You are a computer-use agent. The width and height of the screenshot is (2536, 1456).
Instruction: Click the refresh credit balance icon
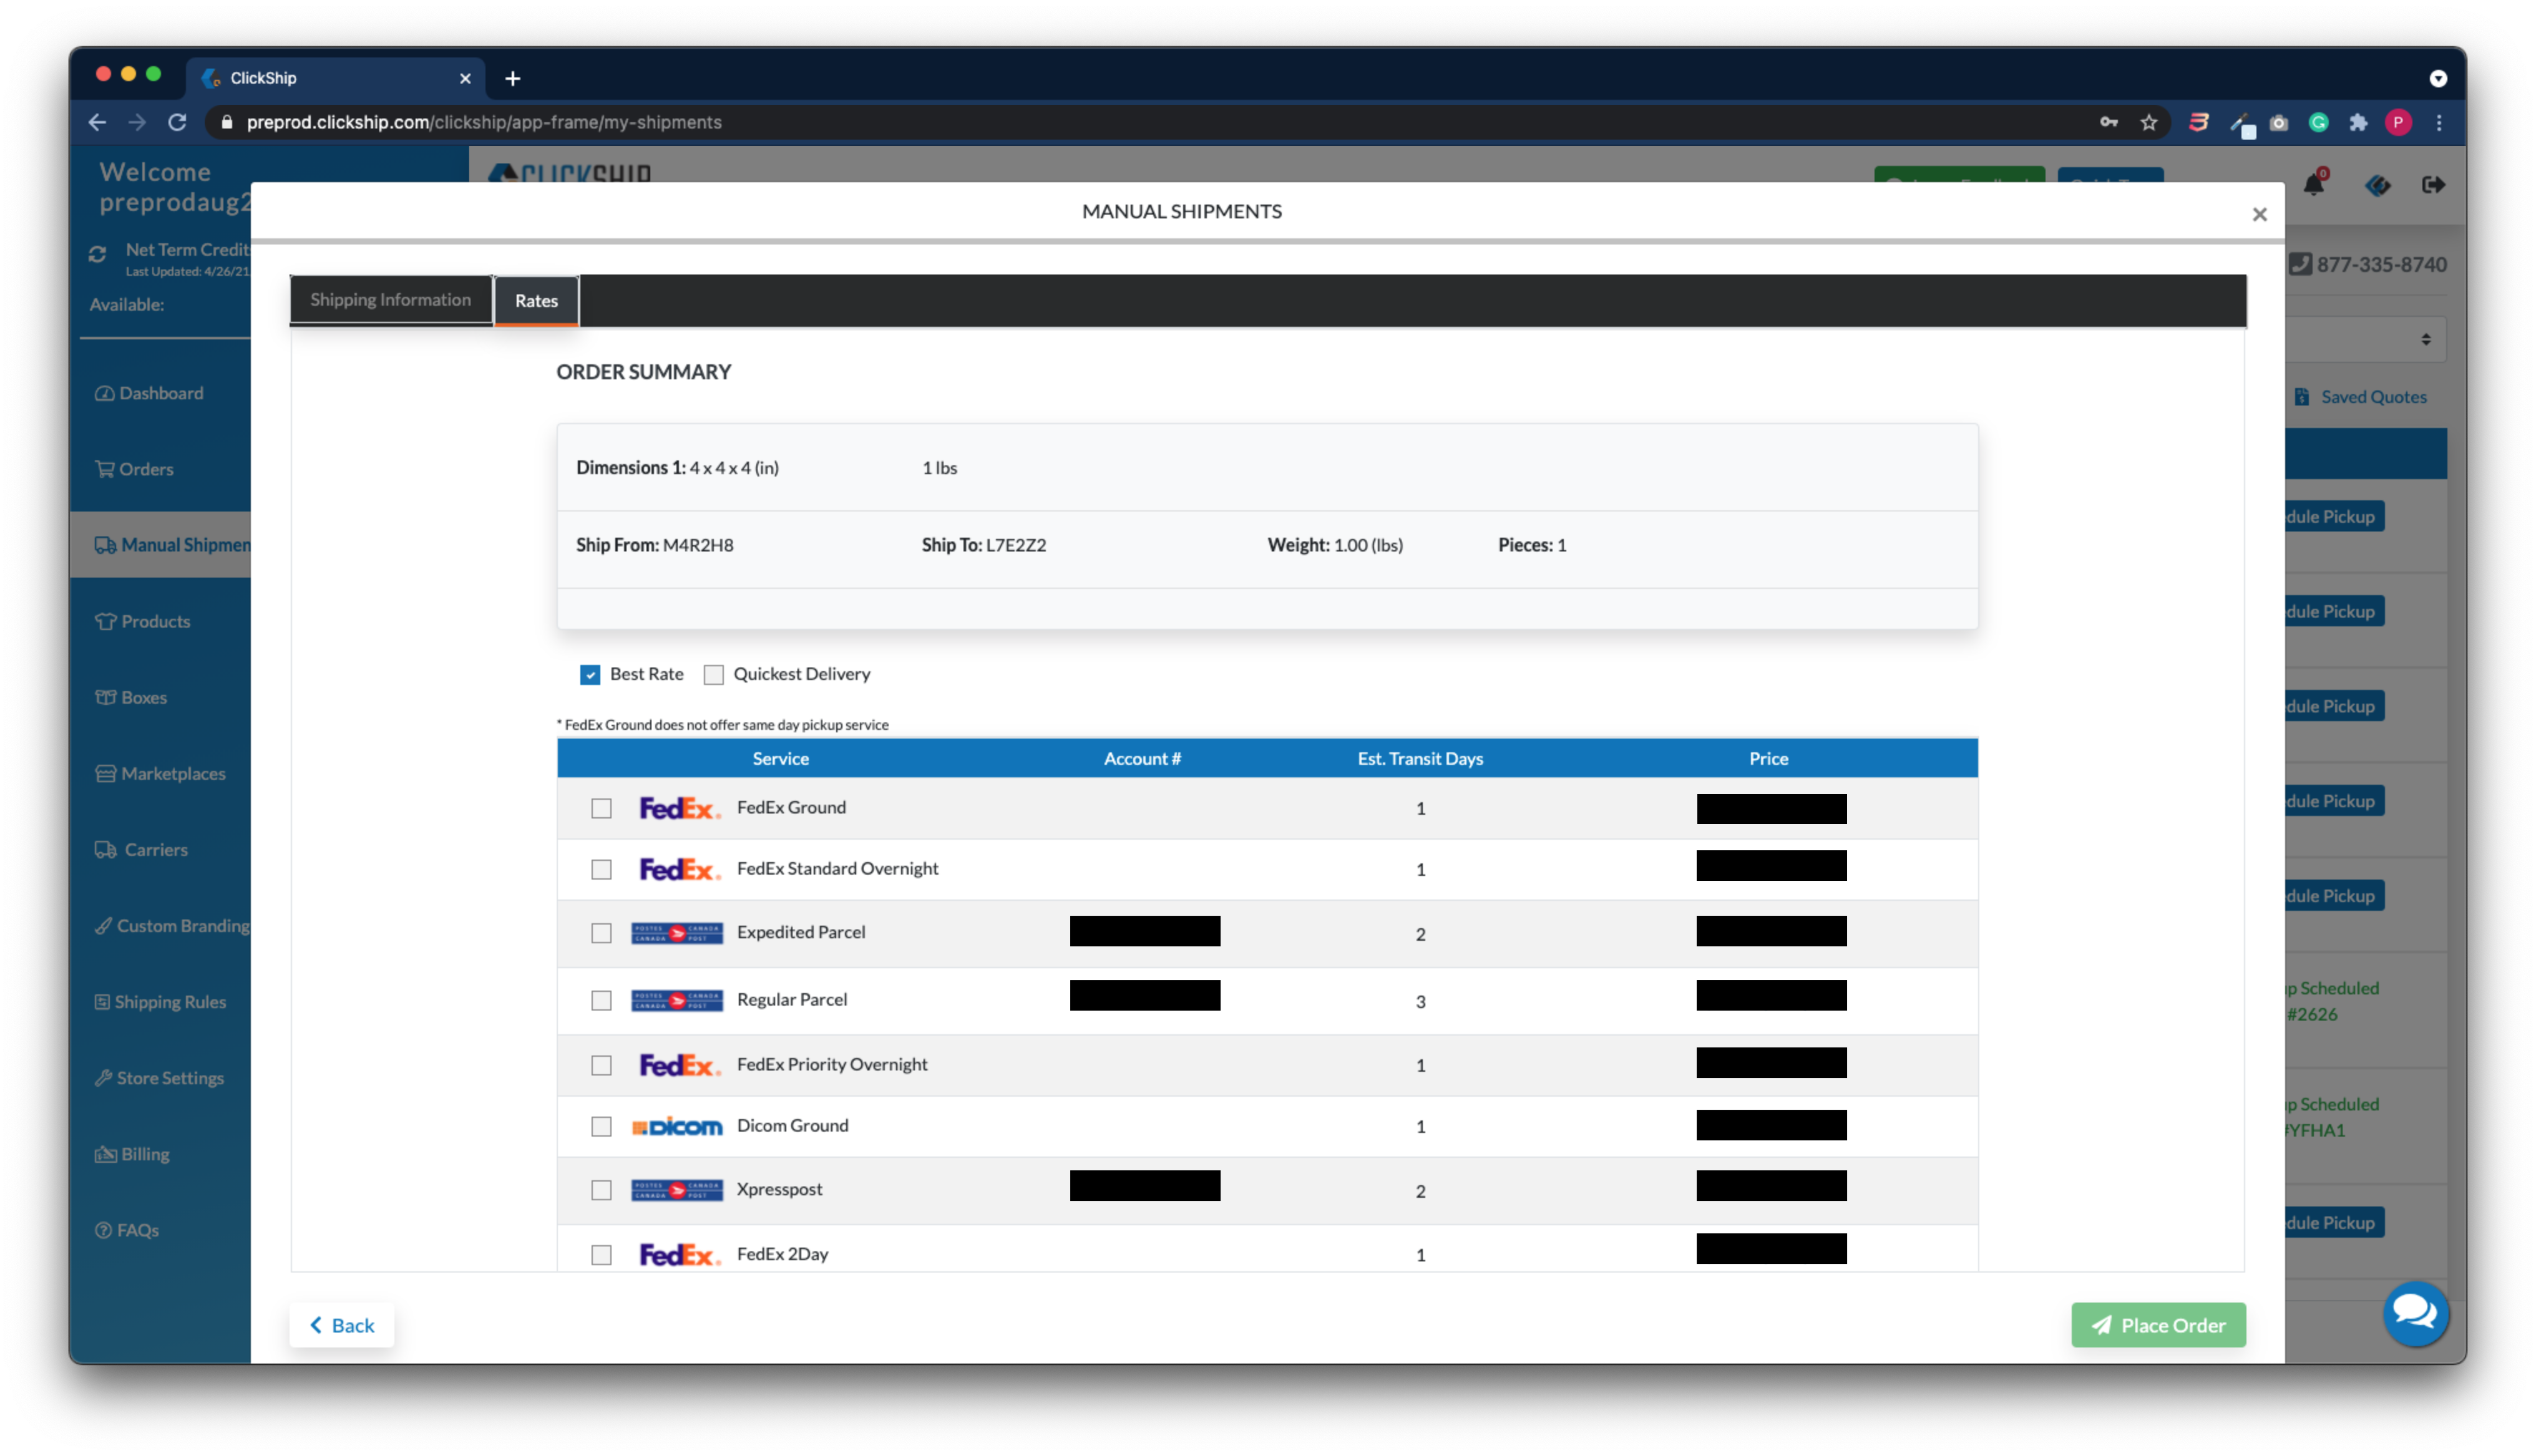coord(97,254)
